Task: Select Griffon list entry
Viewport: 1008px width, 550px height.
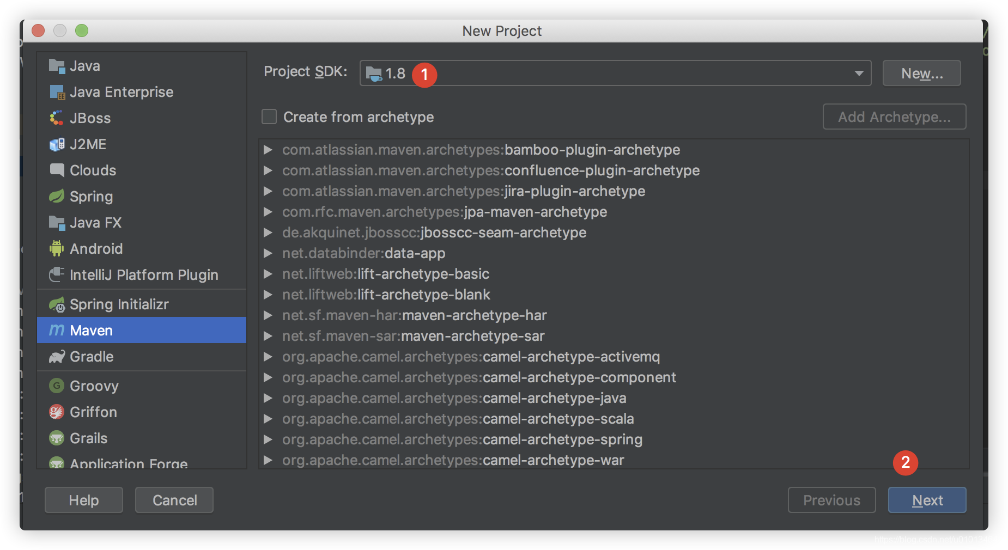Action: point(142,412)
